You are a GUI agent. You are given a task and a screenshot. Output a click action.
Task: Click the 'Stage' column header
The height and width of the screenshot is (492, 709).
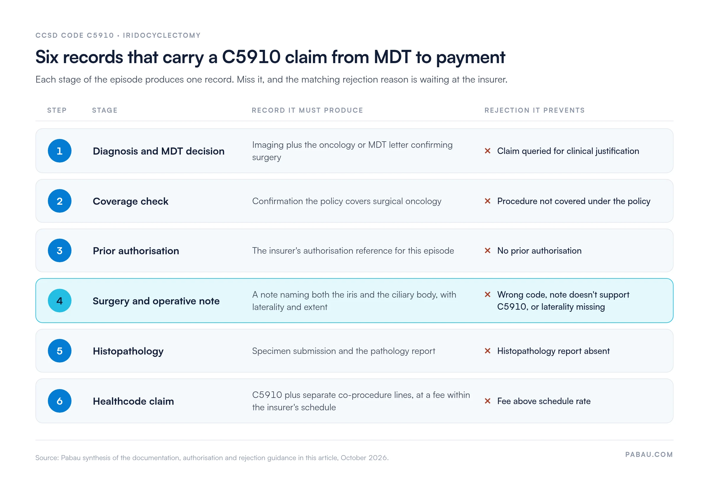tap(105, 110)
